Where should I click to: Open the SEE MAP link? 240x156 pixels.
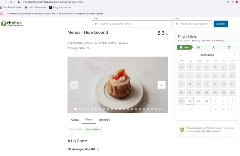tap(123, 43)
